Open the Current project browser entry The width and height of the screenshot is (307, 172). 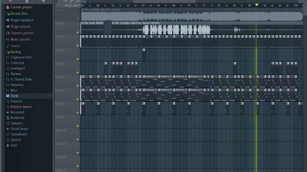click(19, 7)
